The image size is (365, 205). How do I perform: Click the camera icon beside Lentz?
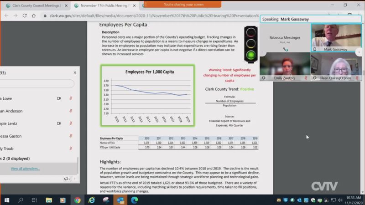tap(58, 123)
